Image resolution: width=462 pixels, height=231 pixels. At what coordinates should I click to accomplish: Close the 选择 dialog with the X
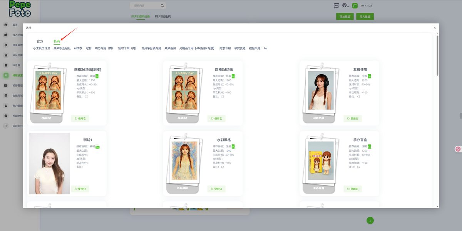435,28
